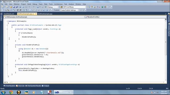Click the Uncomment selected lines icon
This screenshot has width=170, height=95.
click(x=27, y=10)
